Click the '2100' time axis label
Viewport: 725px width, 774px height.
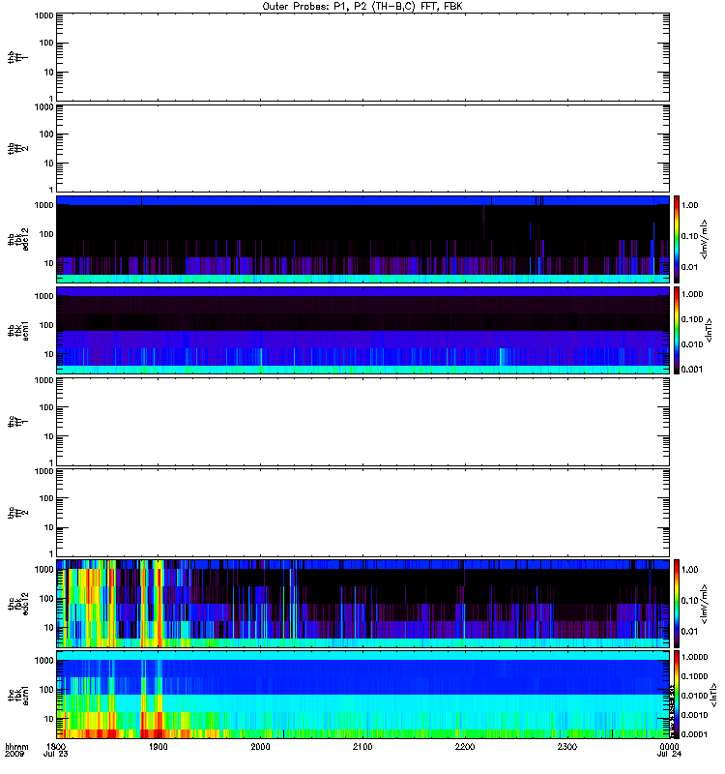pyautogui.click(x=362, y=746)
